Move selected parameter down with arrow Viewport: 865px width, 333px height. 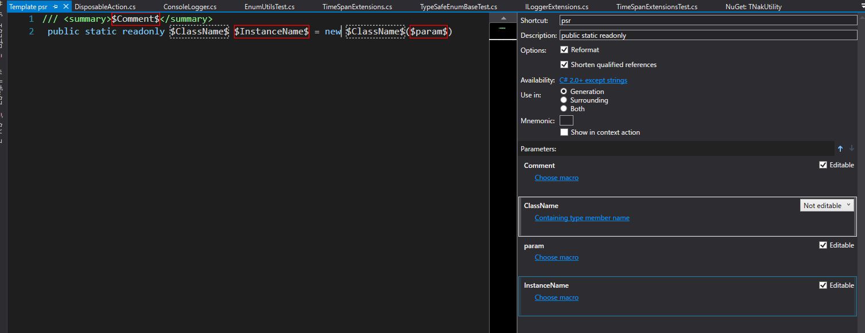pyautogui.click(x=852, y=149)
